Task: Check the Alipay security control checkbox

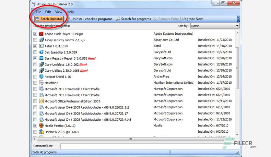Action: tap(35, 40)
